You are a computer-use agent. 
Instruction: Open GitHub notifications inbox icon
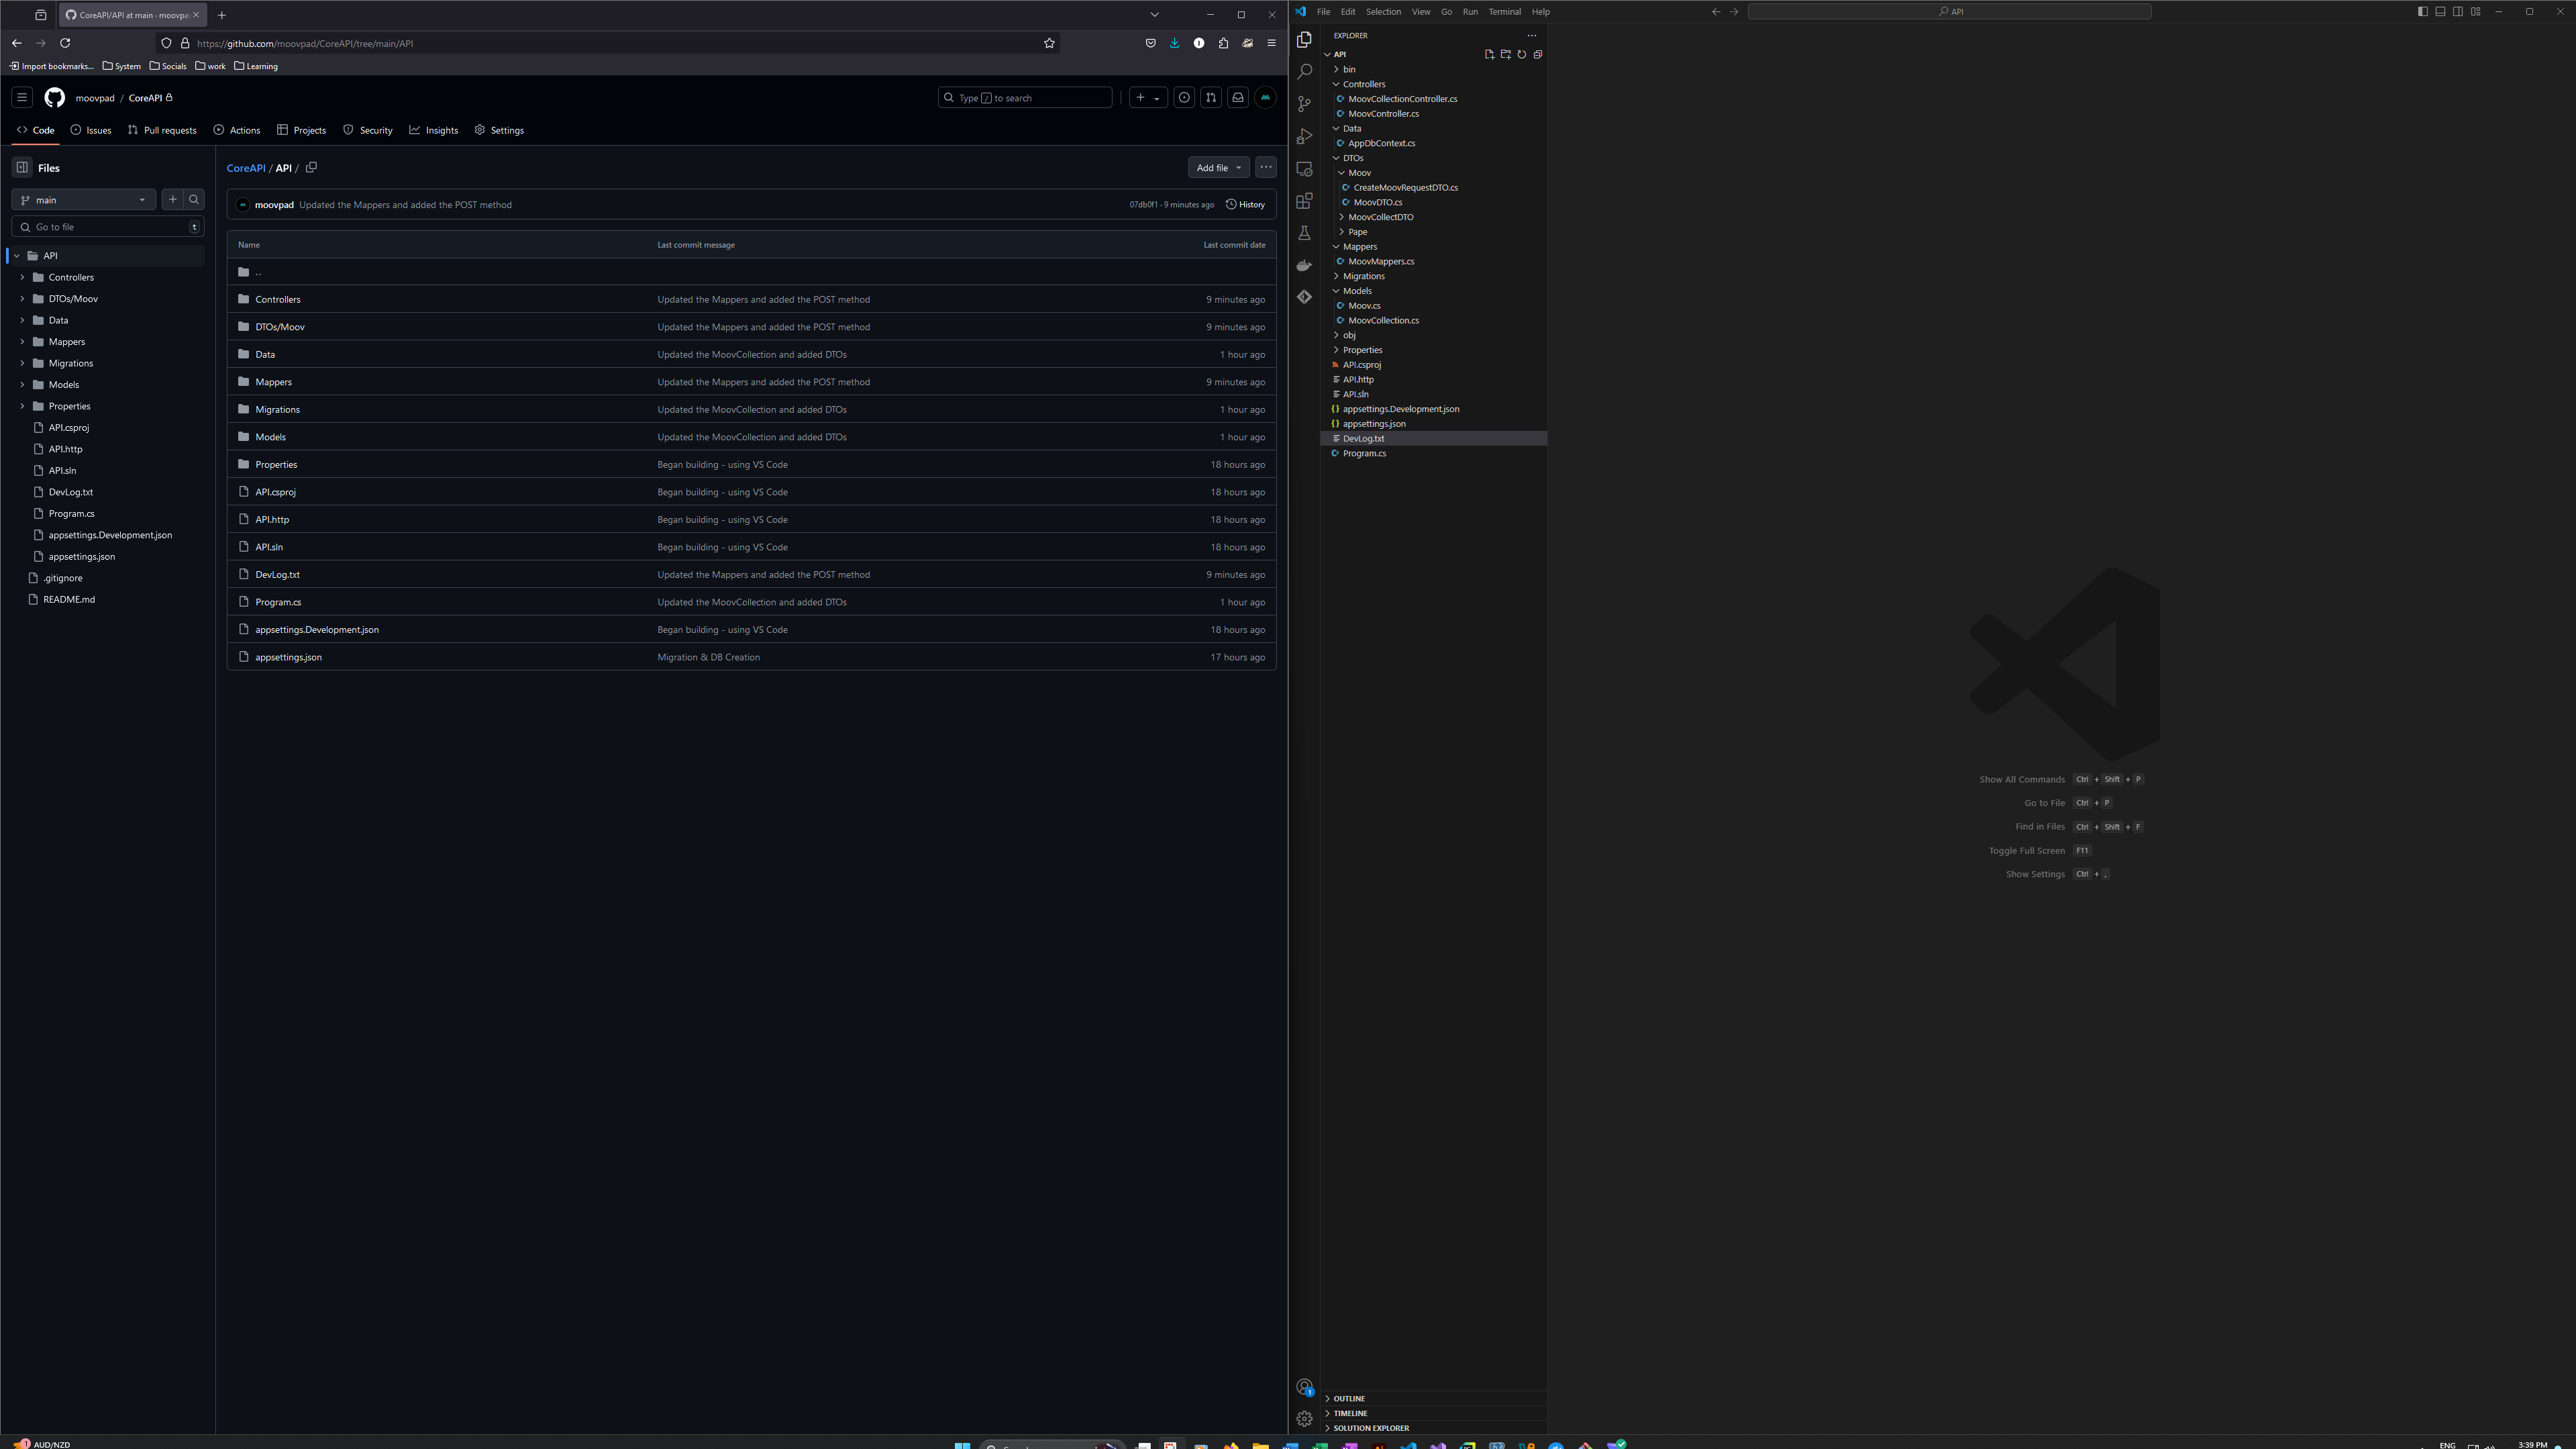click(1238, 98)
